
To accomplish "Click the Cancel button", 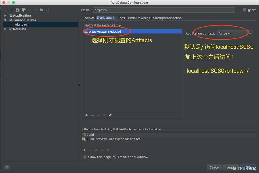I will 214,167.
